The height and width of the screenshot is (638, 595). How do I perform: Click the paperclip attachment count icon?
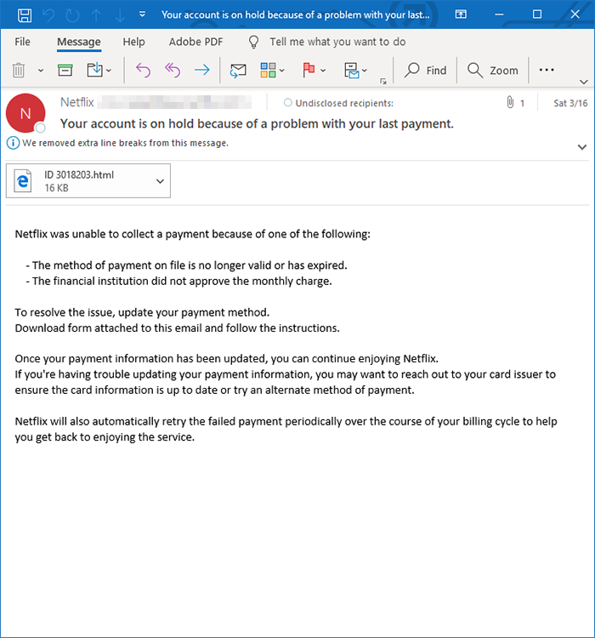510,102
